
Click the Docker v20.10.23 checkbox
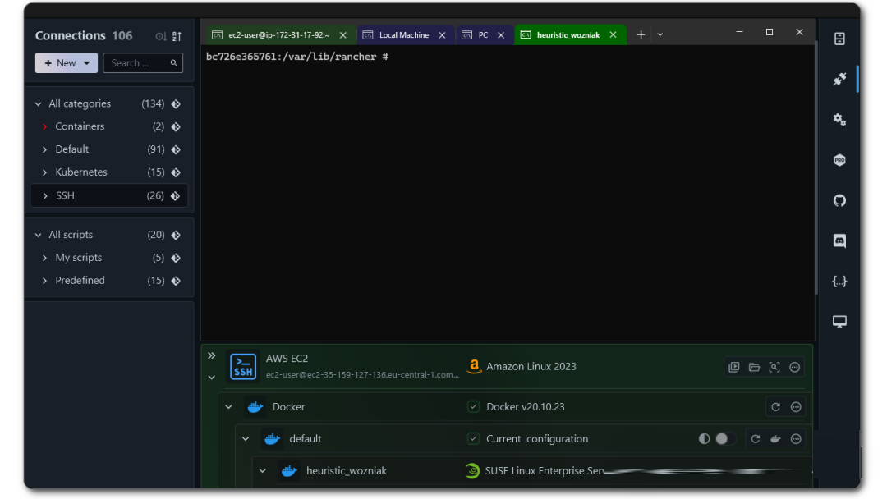click(473, 407)
